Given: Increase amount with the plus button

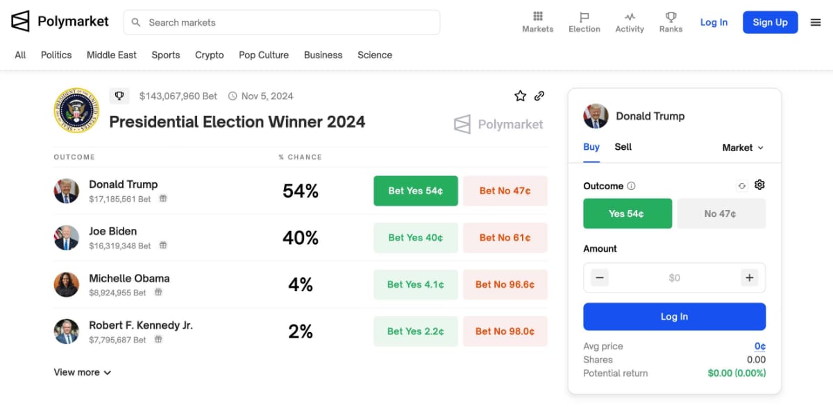Looking at the screenshot, I should [749, 278].
